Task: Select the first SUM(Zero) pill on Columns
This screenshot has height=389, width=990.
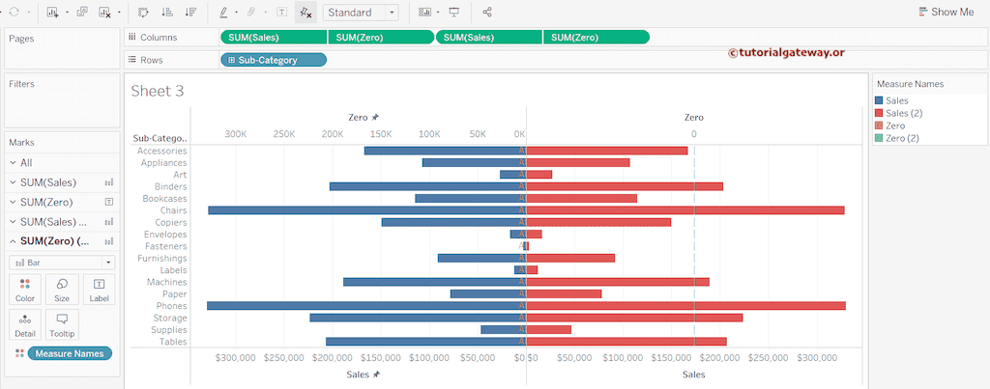Action: click(380, 38)
